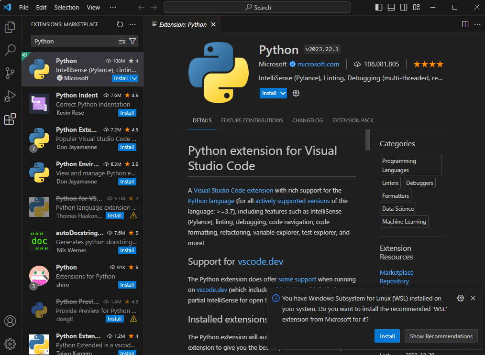Split the editor to the right
Screen dimensions: 485x355
click(x=465, y=24)
